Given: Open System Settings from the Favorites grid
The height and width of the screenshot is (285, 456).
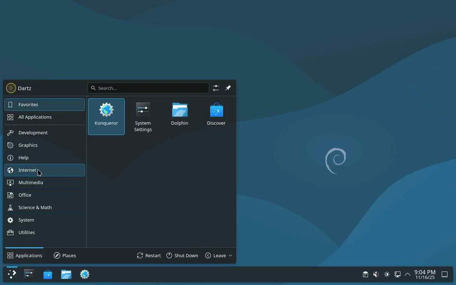Looking at the screenshot, I should (143, 116).
